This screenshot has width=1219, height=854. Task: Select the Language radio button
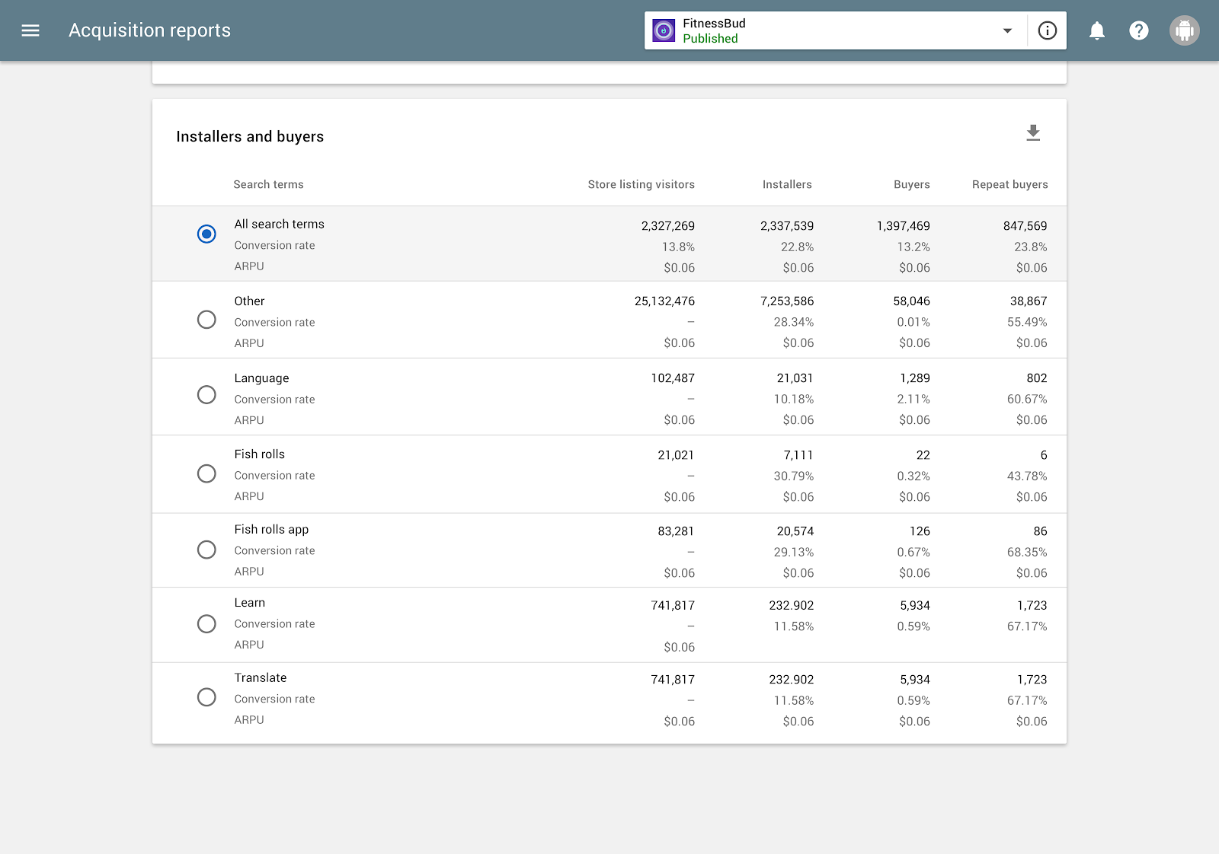tap(206, 395)
